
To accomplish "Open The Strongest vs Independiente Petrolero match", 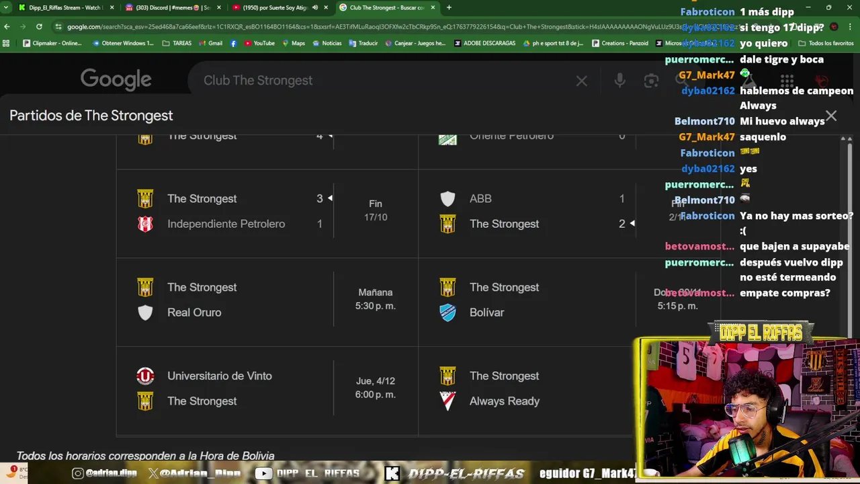I will point(267,213).
